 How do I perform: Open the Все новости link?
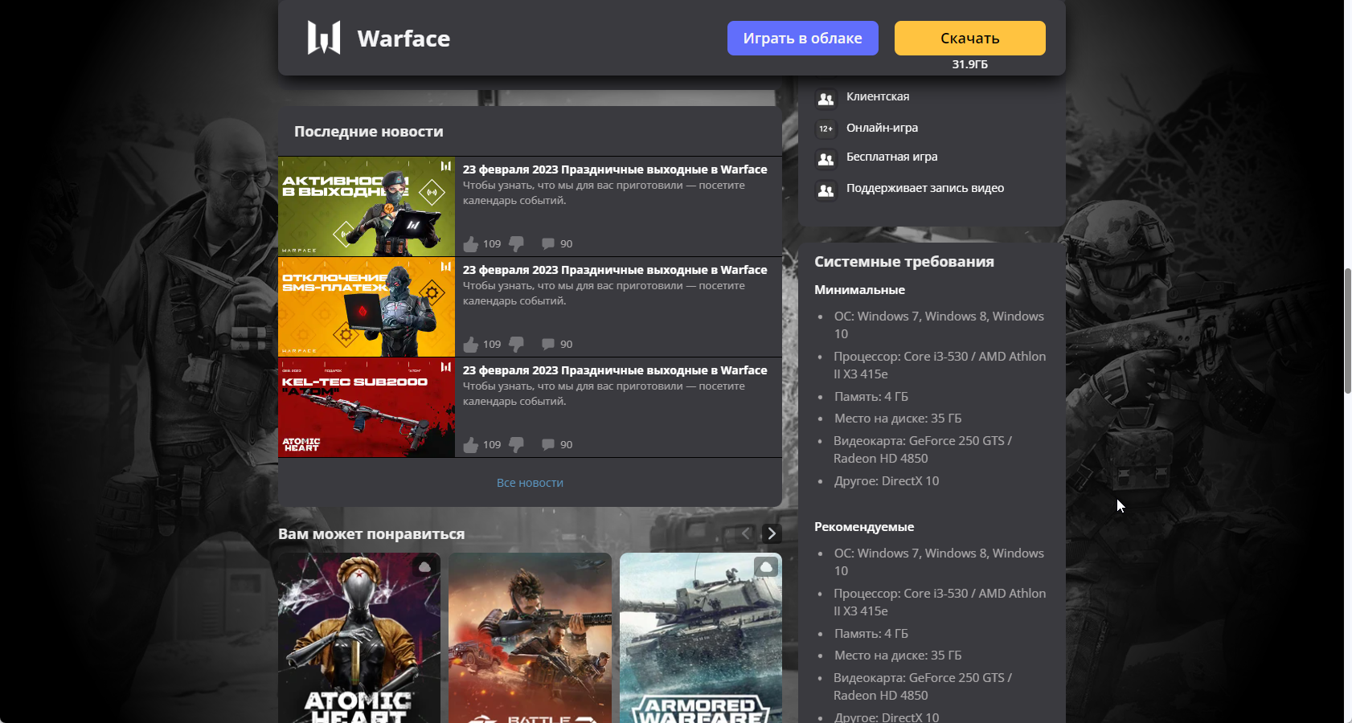530,483
